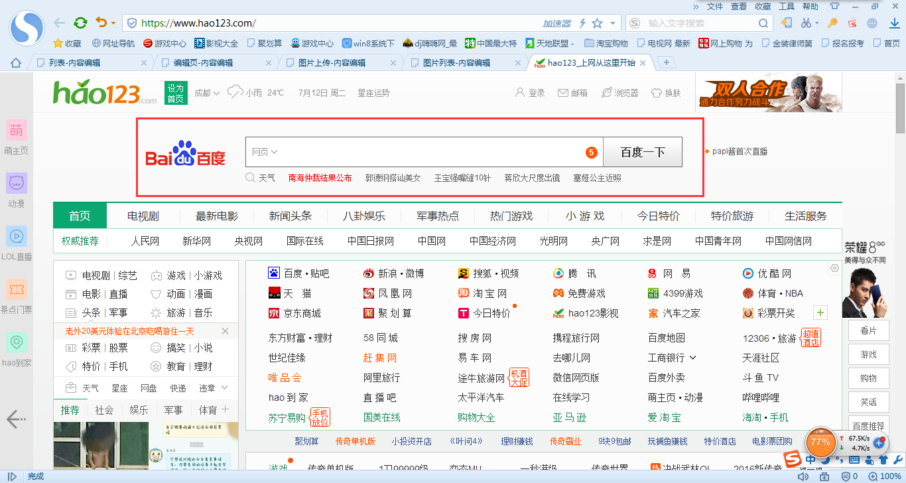
Task: Reload the page with the green refresh icon
Action: pos(80,23)
